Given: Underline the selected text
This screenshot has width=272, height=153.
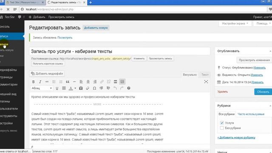Looking at the screenshot, I should pyautogui.click(x=57, y=88).
